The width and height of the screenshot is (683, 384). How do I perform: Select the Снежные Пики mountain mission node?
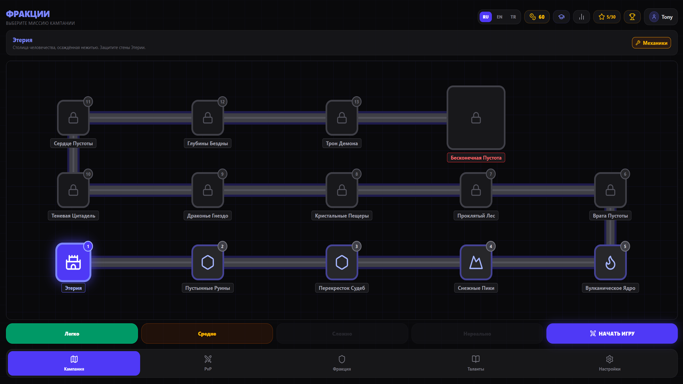476,262
